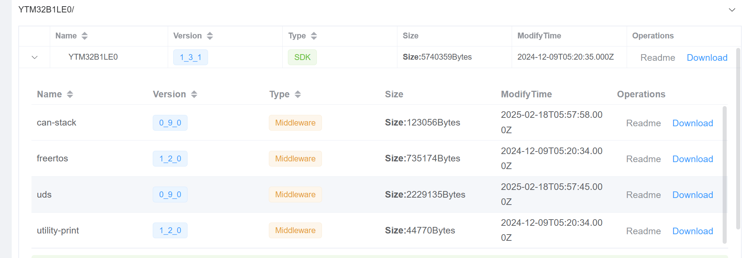Sort middleware table by Version
The image size is (745, 258).
click(x=194, y=94)
